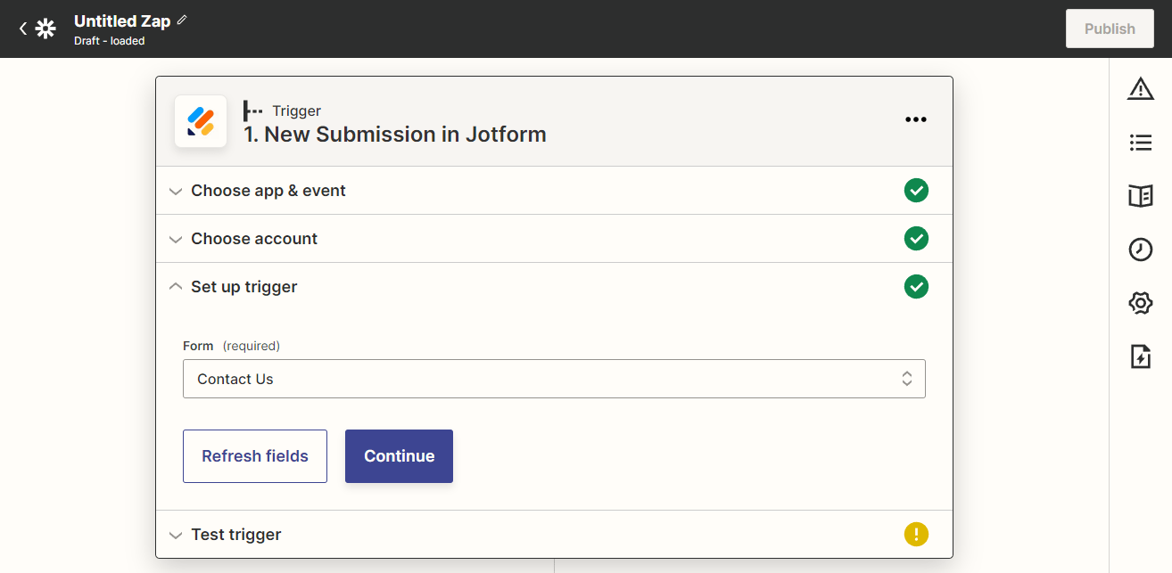Viewport: 1172px width, 573px height.
Task: Open Zap settings gear icon
Action: [1140, 303]
